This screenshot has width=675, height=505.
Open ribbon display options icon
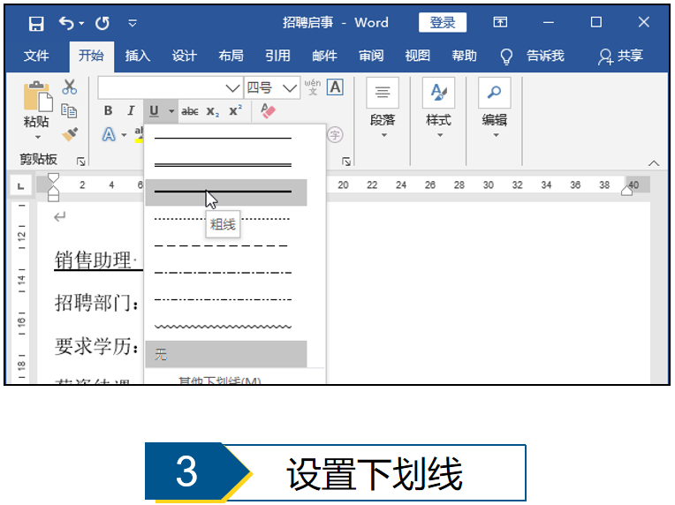(x=500, y=22)
